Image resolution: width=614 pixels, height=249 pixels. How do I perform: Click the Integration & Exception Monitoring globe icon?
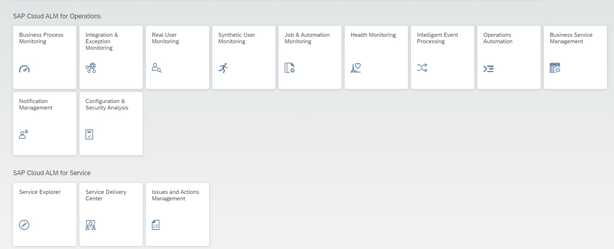click(x=91, y=68)
